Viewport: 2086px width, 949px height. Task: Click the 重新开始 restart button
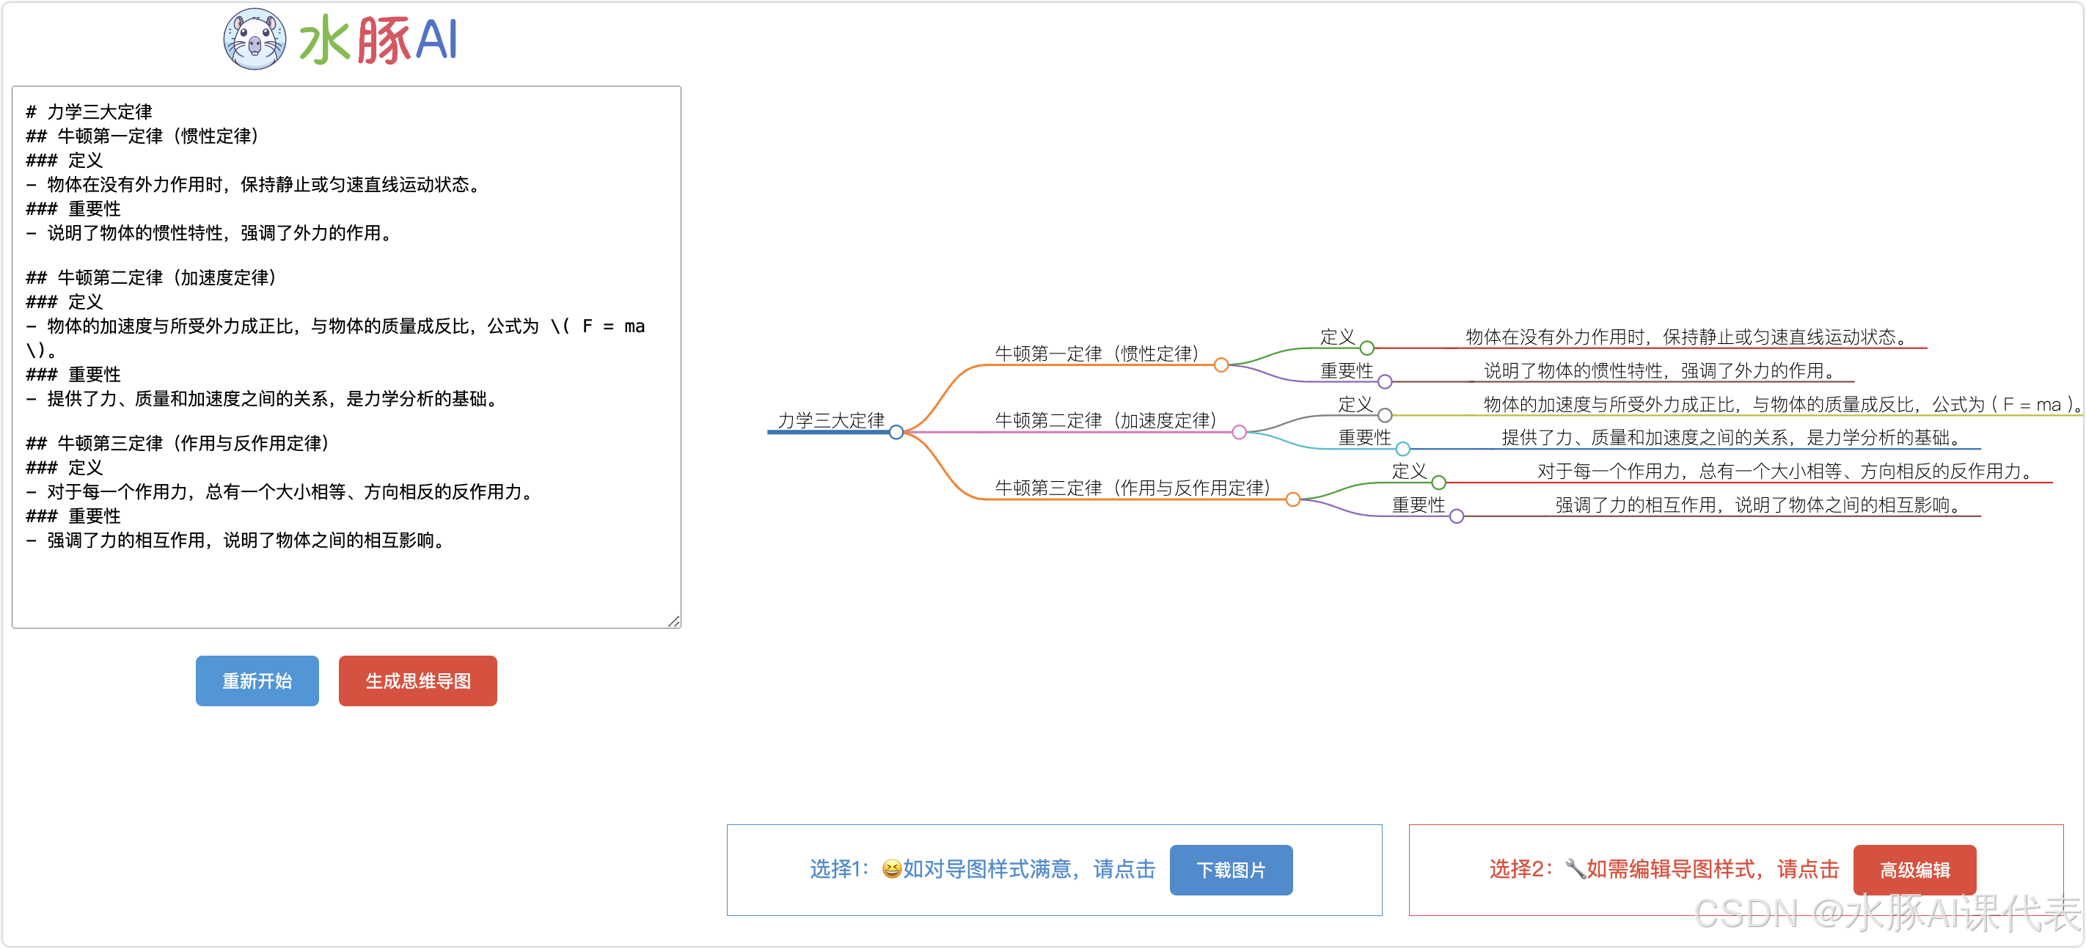(x=257, y=681)
